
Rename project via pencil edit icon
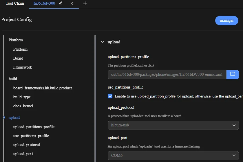coord(61,3)
